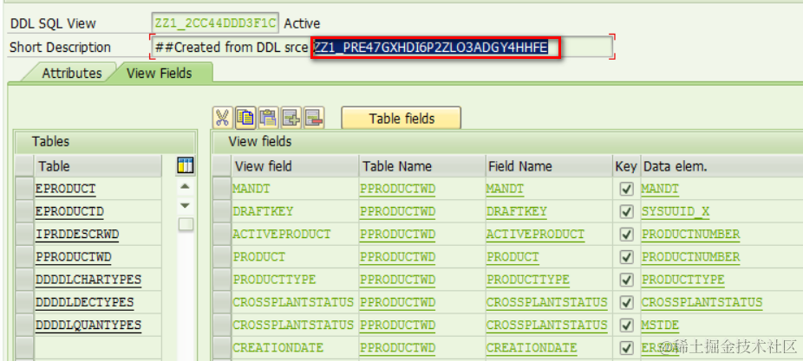Click the Key column header
This screenshot has width=803, height=361.
click(x=626, y=166)
